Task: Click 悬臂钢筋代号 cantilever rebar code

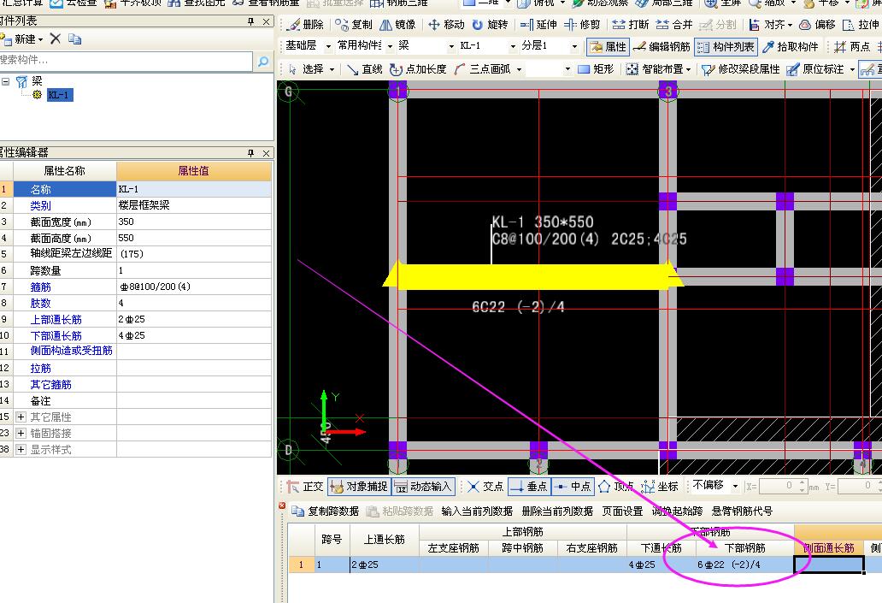Action: [x=742, y=511]
